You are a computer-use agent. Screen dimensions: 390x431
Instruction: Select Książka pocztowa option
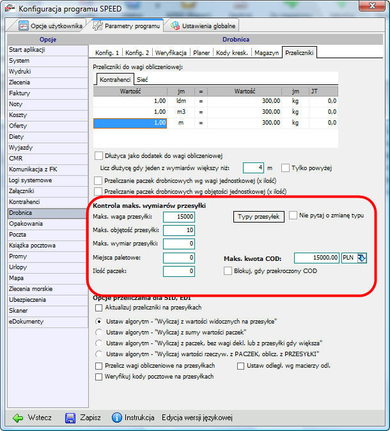[48, 246]
